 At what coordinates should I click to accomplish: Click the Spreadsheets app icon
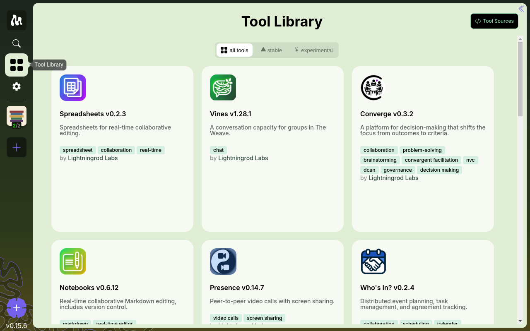pos(73,88)
